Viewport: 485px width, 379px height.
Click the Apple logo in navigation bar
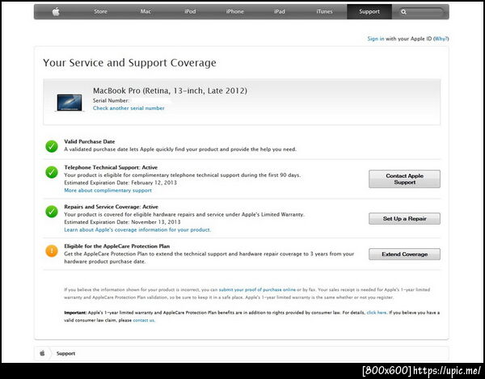tap(56, 12)
